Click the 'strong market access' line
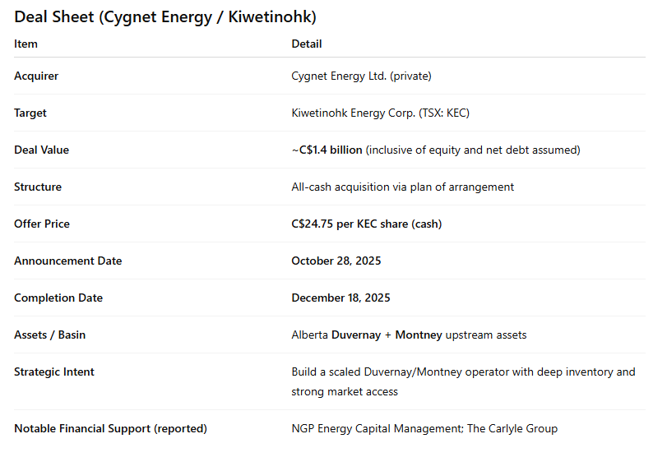The height and width of the screenshot is (457, 667). 345,391
